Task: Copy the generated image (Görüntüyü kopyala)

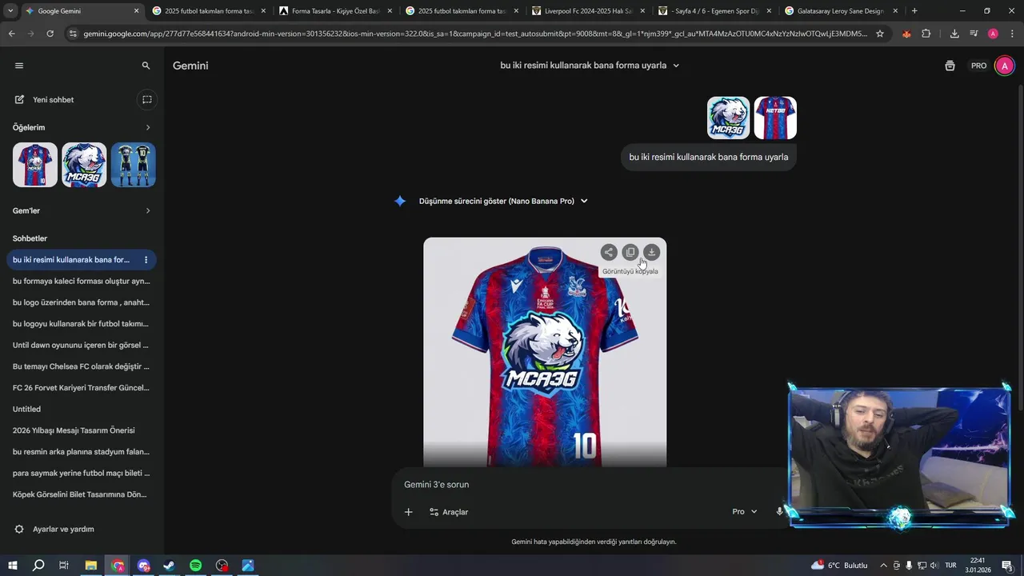Action: pos(630,252)
